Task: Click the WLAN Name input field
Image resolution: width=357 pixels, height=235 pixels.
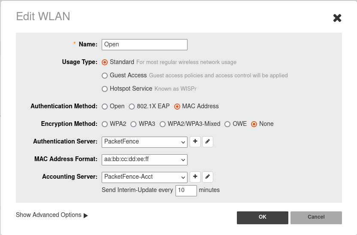Action: point(145,45)
